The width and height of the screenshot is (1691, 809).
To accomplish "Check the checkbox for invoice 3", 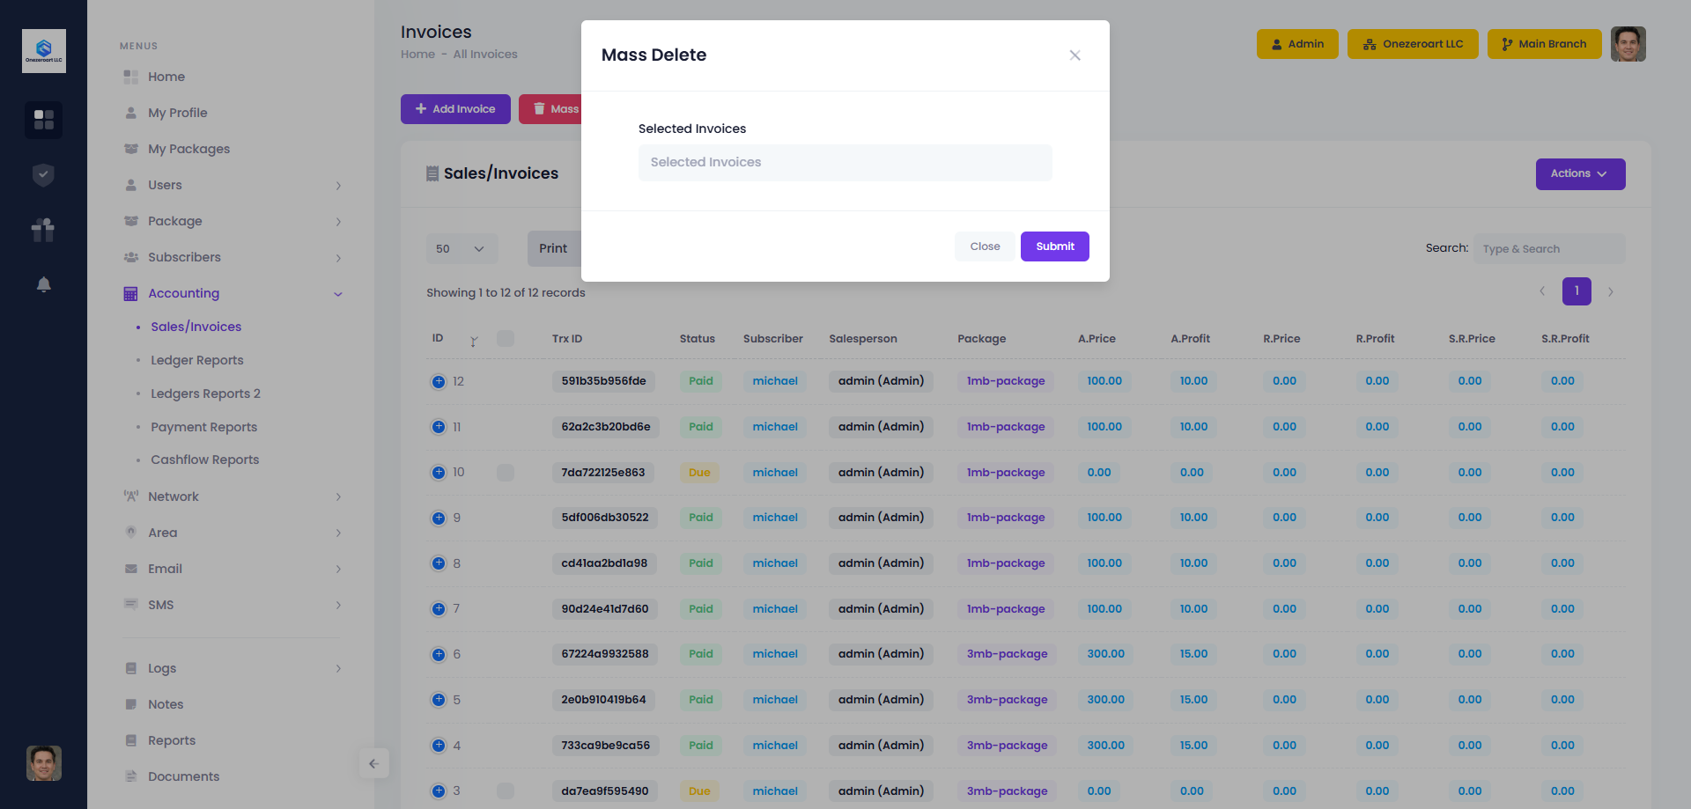I will tap(506, 791).
